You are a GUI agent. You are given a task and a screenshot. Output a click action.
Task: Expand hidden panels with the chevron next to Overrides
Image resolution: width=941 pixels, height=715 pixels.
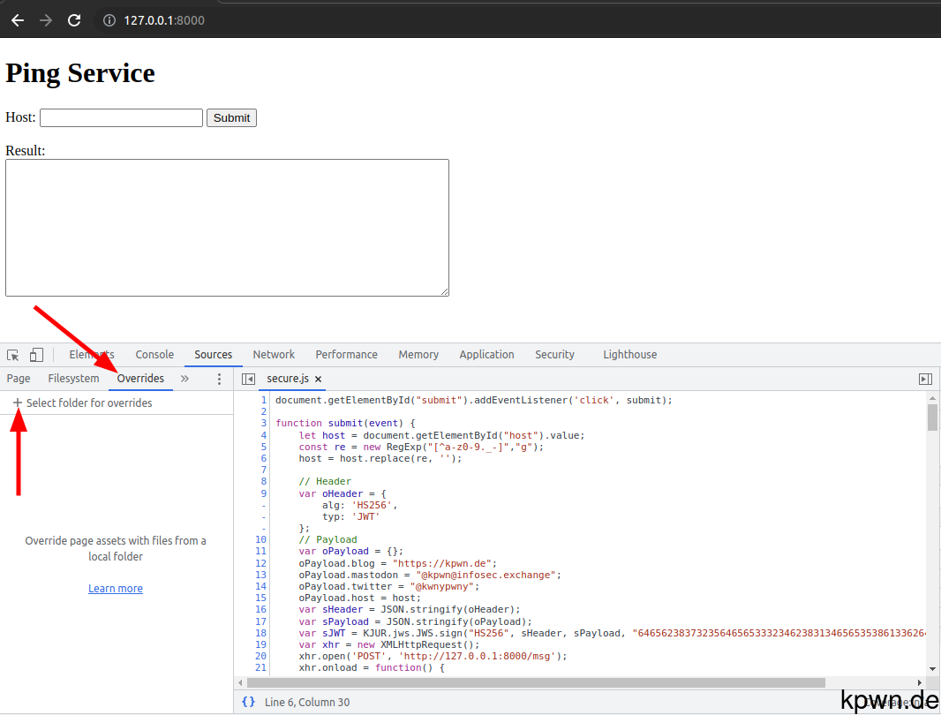[x=184, y=378]
